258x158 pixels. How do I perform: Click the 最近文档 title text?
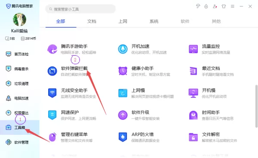[x=211, y=68]
